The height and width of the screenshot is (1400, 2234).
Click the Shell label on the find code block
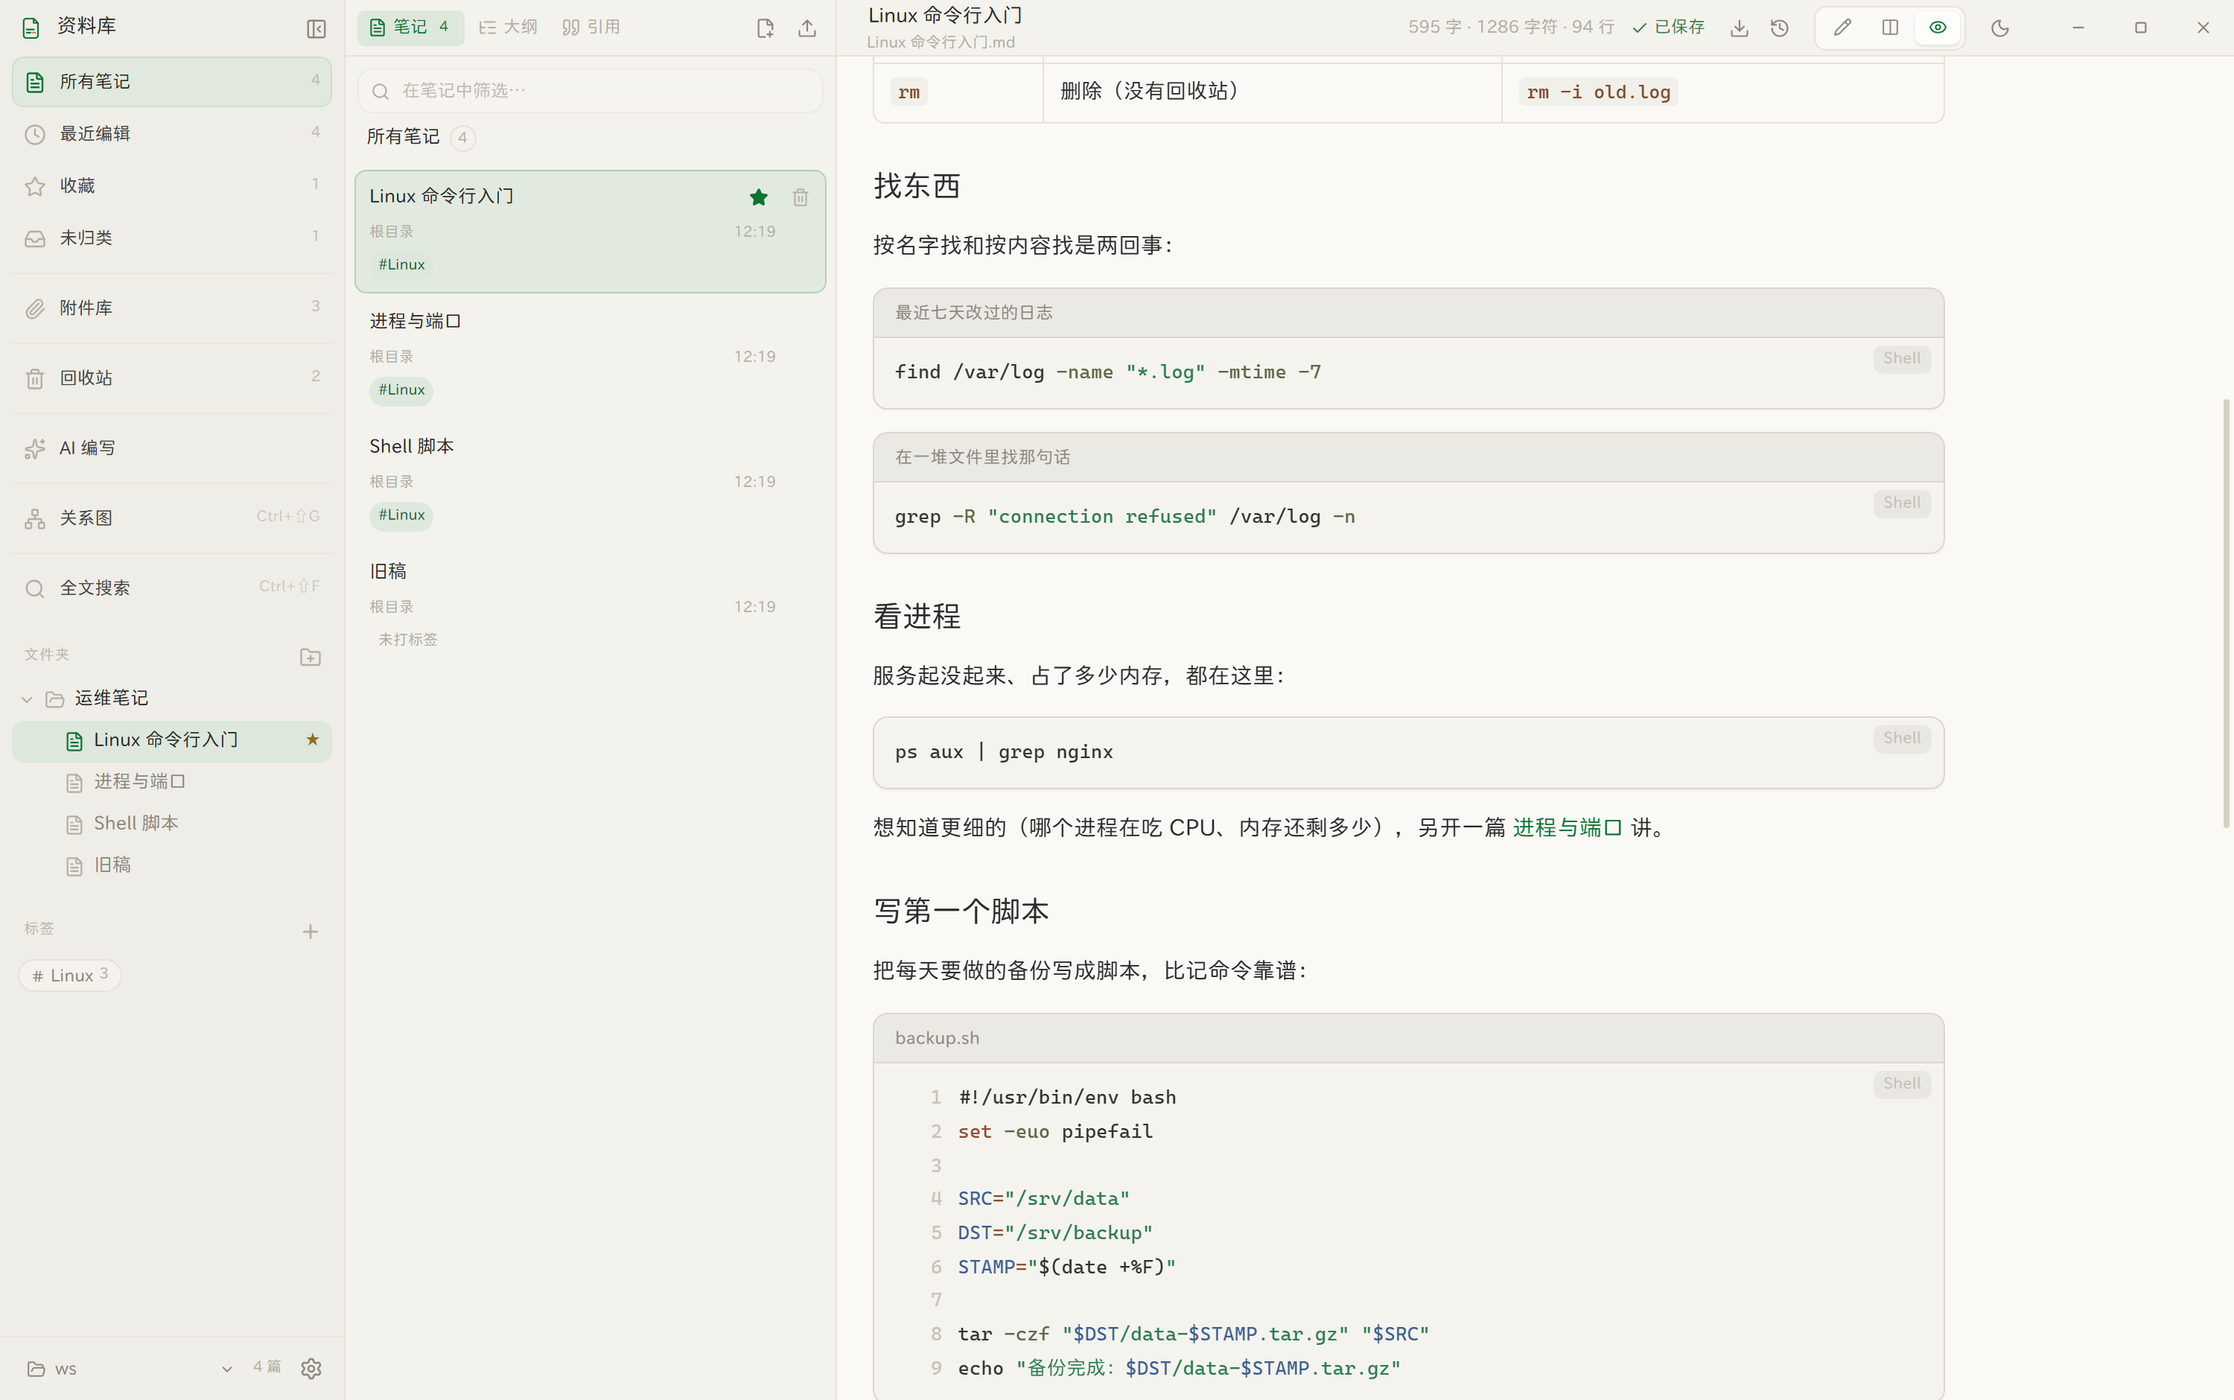coord(1902,358)
